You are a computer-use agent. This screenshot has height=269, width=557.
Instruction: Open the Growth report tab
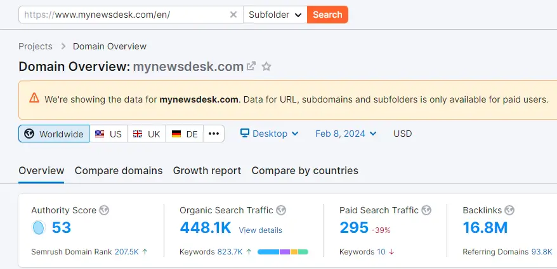coord(207,171)
